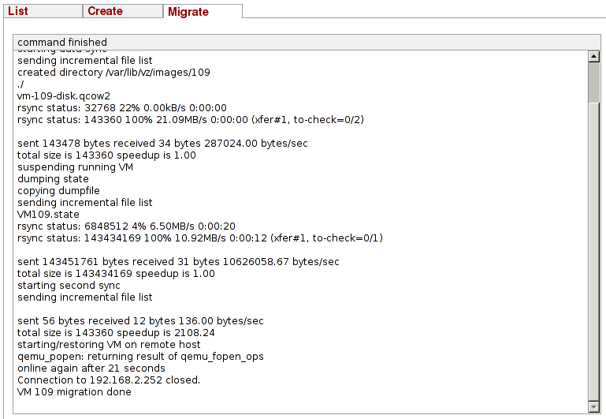The width and height of the screenshot is (606, 419).
Task: Click 'online again after 21 seconds' line
Action: 91,368
